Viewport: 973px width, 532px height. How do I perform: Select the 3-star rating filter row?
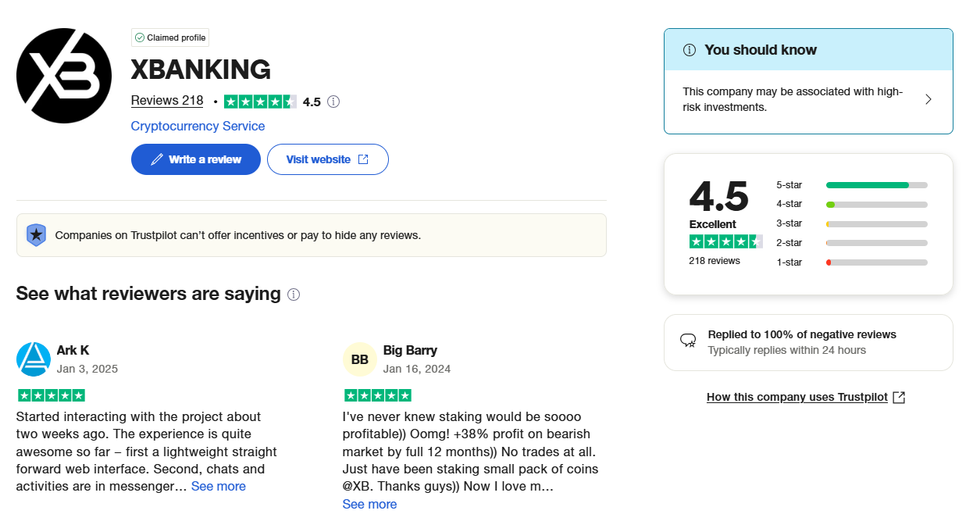click(851, 223)
